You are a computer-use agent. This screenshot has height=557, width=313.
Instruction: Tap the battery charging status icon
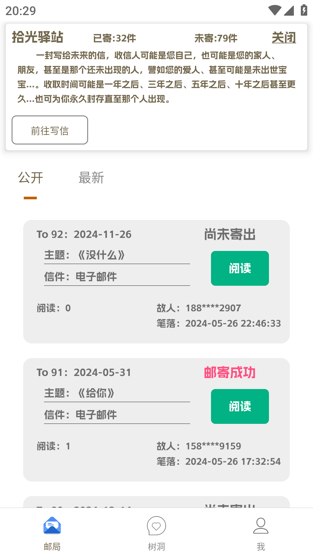[304, 10]
